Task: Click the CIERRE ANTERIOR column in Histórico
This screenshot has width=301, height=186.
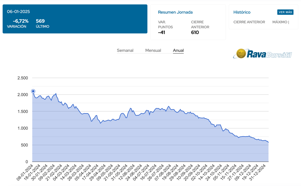Action: 249,22
